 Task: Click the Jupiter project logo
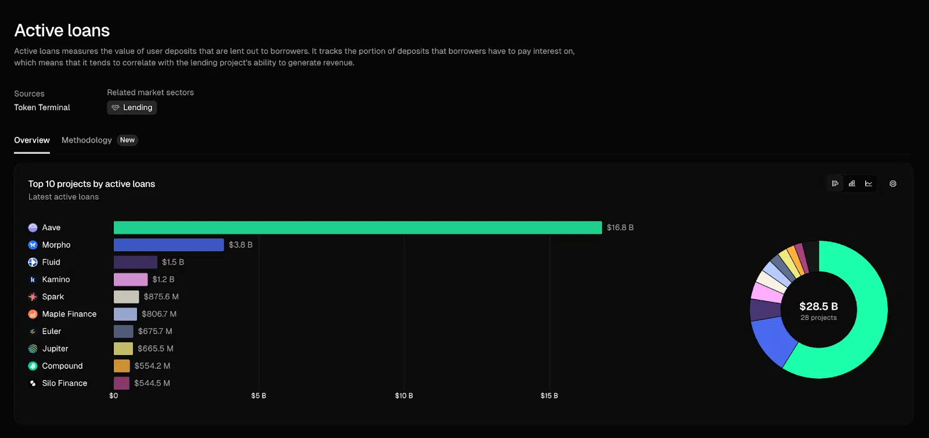(33, 349)
